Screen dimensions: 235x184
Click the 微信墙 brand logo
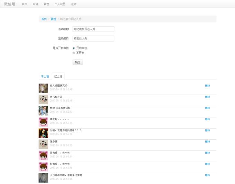(10, 4)
